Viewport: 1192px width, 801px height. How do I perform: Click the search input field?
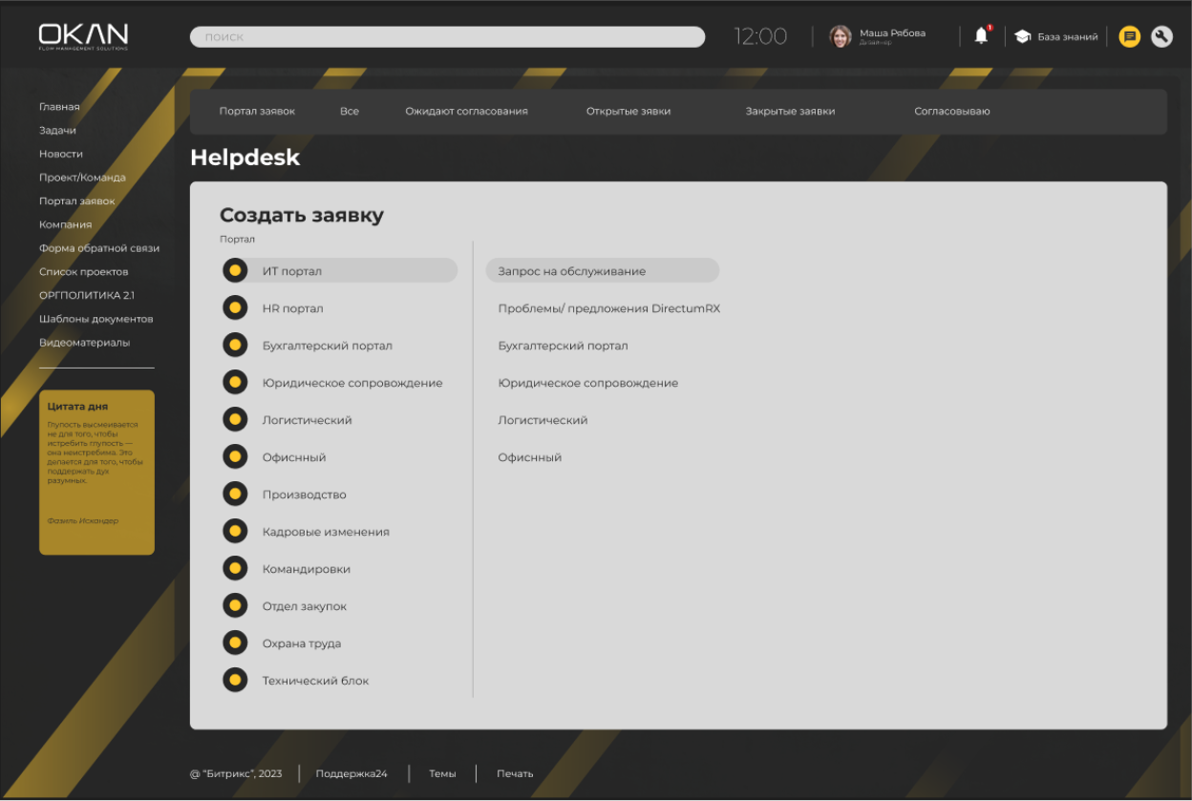click(x=447, y=37)
